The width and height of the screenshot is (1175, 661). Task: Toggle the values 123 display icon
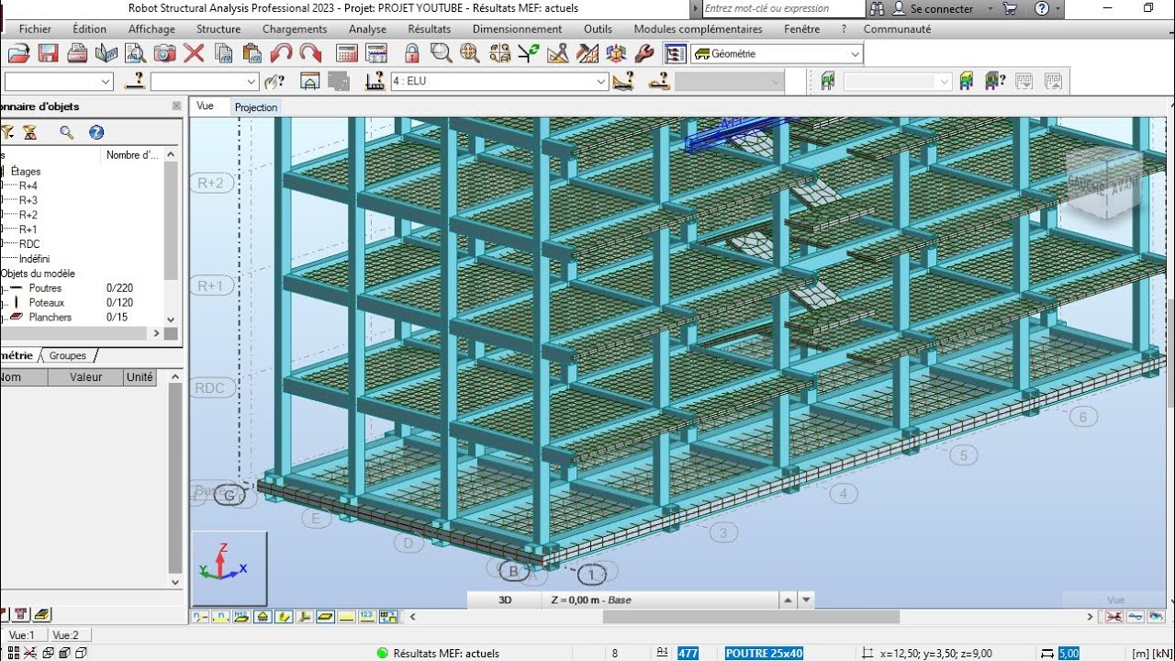(x=366, y=617)
